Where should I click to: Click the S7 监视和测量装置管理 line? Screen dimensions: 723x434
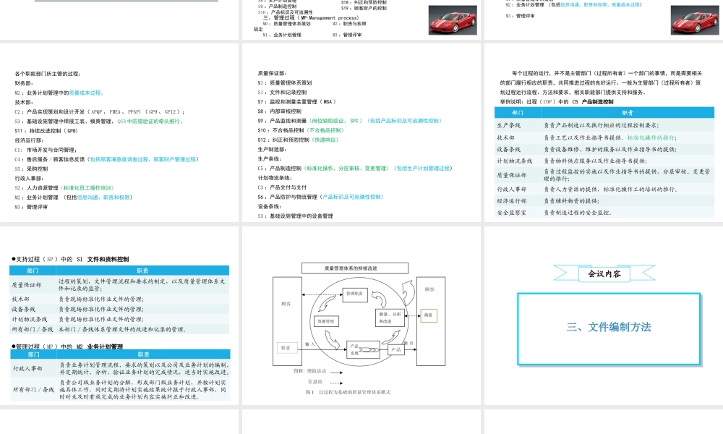297,101
